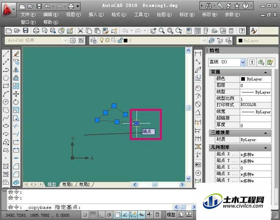280x220 pixels.
Task: Click the Help question mark toolbar icon
Action: (242, 31)
